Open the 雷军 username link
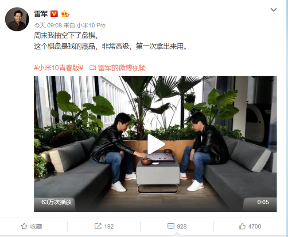 pyautogui.click(x=41, y=14)
